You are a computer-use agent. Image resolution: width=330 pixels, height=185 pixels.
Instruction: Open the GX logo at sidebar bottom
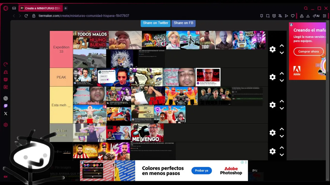(x=6, y=177)
